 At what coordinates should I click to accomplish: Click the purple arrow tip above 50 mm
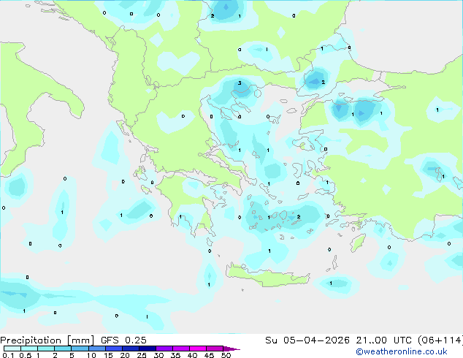click(x=231, y=349)
